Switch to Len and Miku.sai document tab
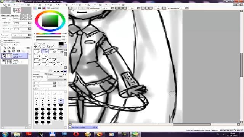The width and height of the screenshot is (244, 137). tap(83, 127)
